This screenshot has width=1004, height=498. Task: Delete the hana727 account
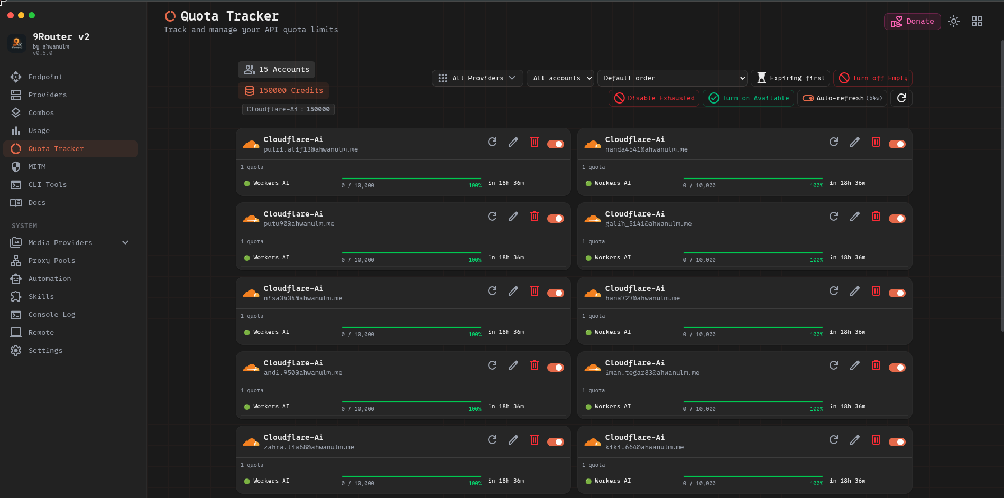[876, 291]
